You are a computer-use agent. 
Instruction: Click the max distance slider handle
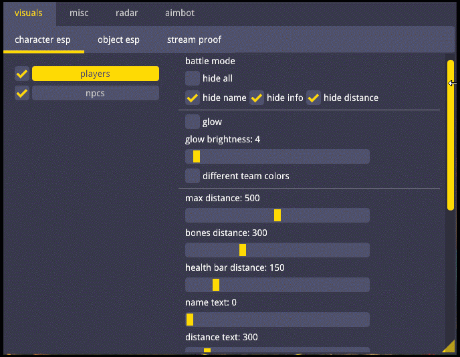pyautogui.click(x=277, y=215)
